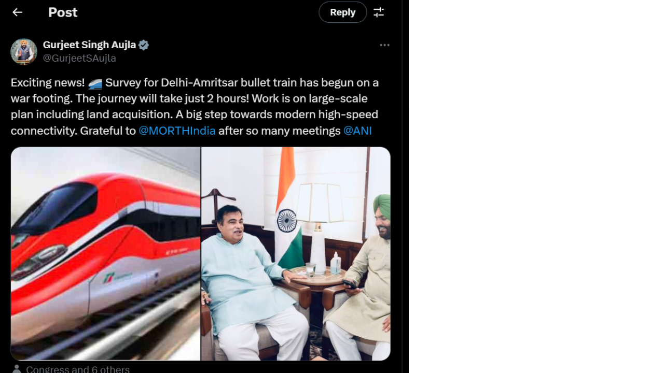Click the tagged people person icon
Viewport: 664px width, 373px height.
pos(17,369)
